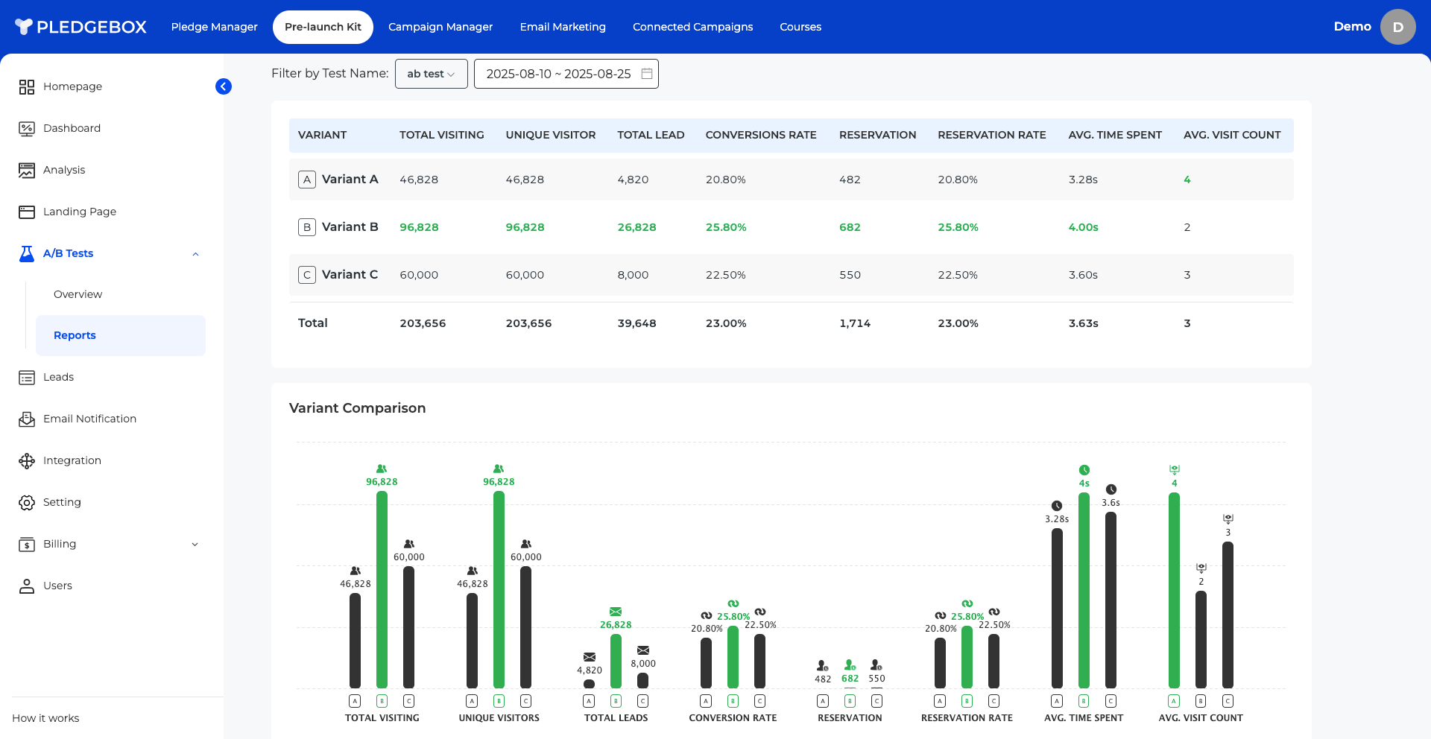Switch to the Campaign Manager tab
The height and width of the screenshot is (739, 1431).
tap(440, 27)
